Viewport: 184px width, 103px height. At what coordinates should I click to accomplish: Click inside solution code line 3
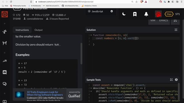coord(136,41)
